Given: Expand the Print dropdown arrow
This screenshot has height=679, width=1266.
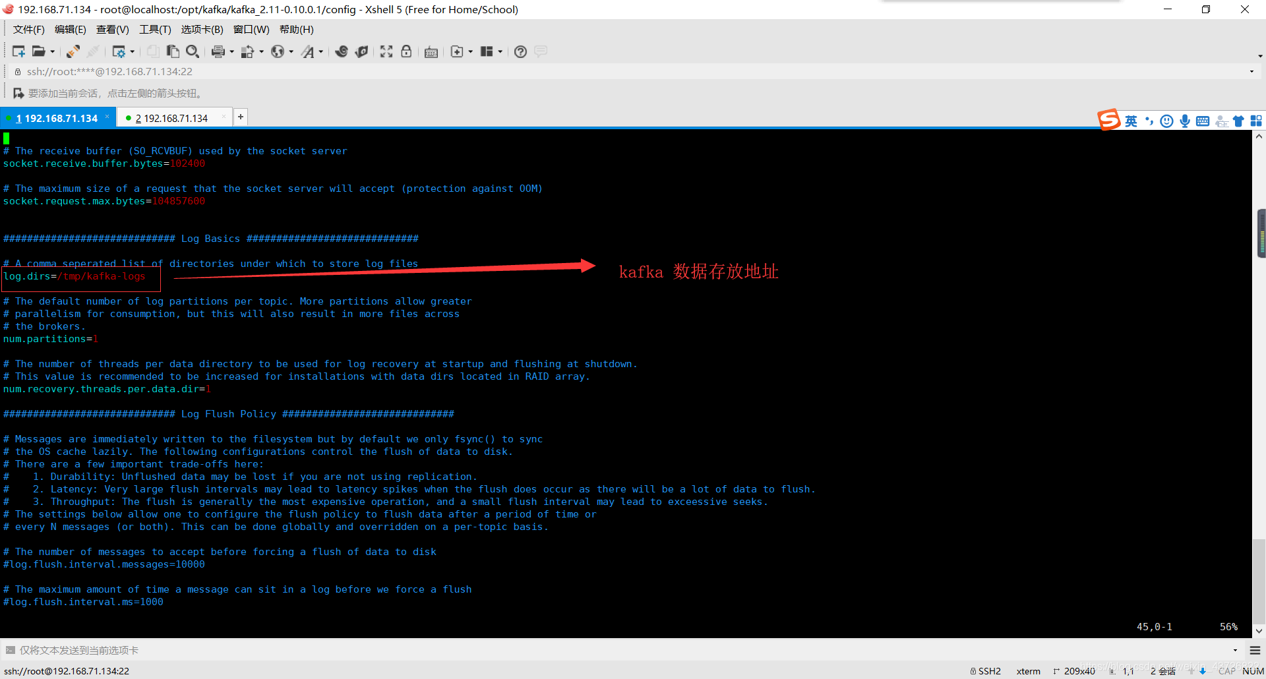Looking at the screenshot, I should point(231,52).
